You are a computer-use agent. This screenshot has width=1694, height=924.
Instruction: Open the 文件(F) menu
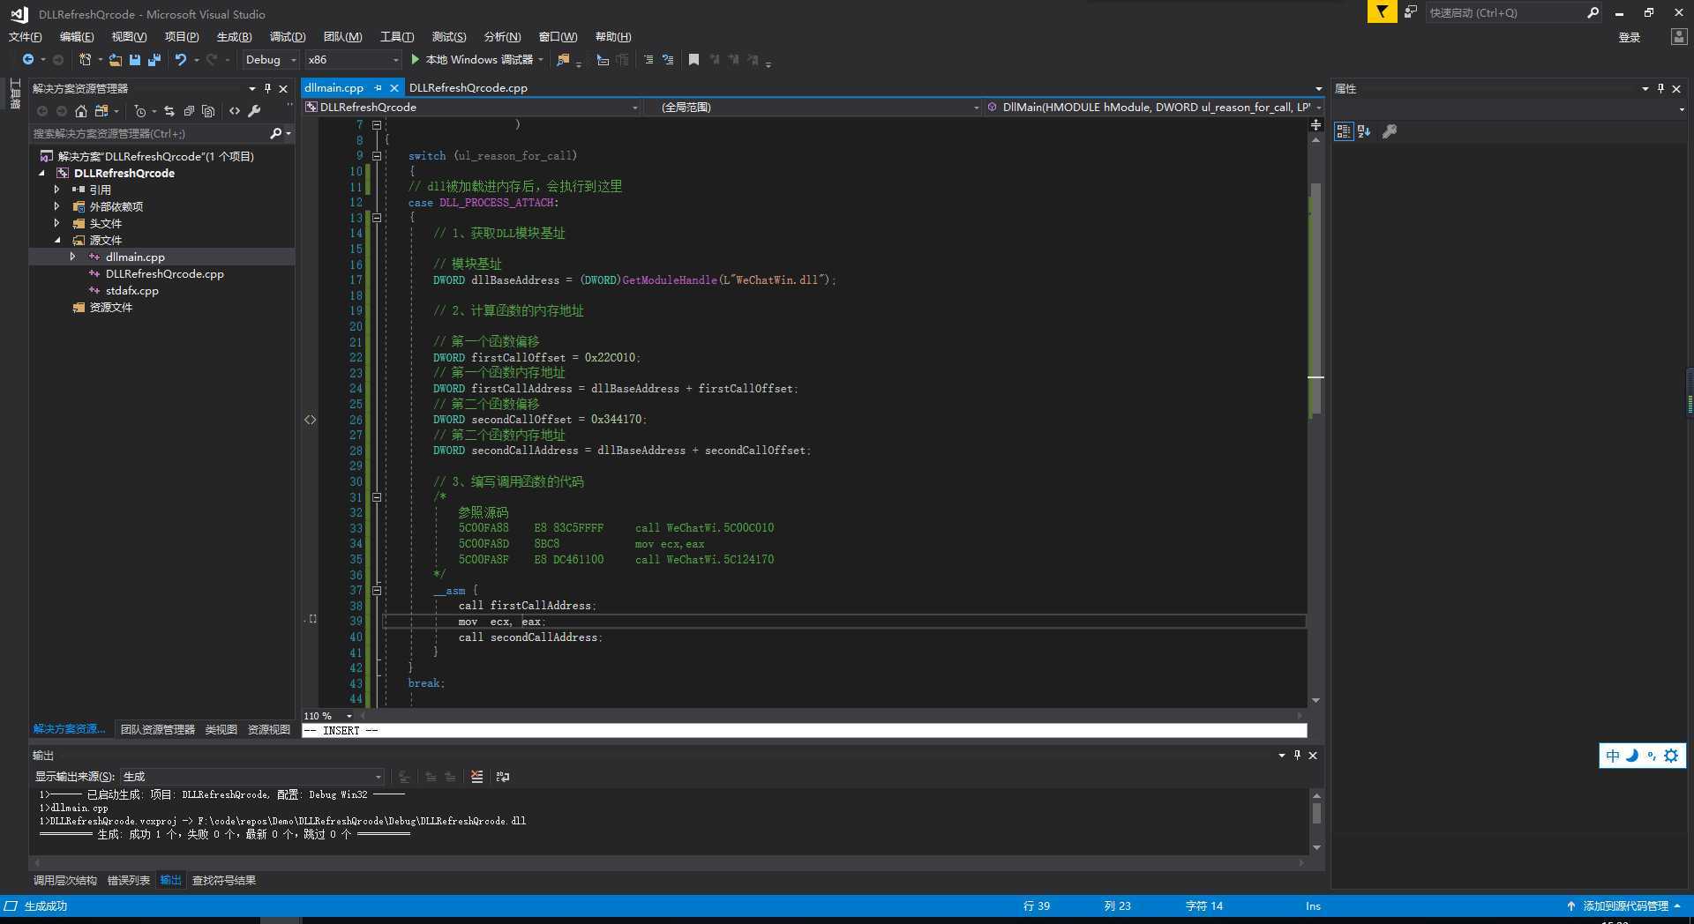(x=25, y=37)
